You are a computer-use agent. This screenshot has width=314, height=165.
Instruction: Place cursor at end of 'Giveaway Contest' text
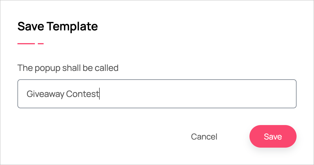[99, 94]
